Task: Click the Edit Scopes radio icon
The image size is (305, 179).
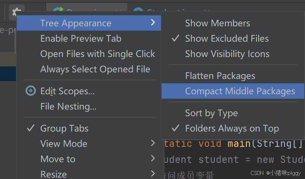Action: point(31,91)
